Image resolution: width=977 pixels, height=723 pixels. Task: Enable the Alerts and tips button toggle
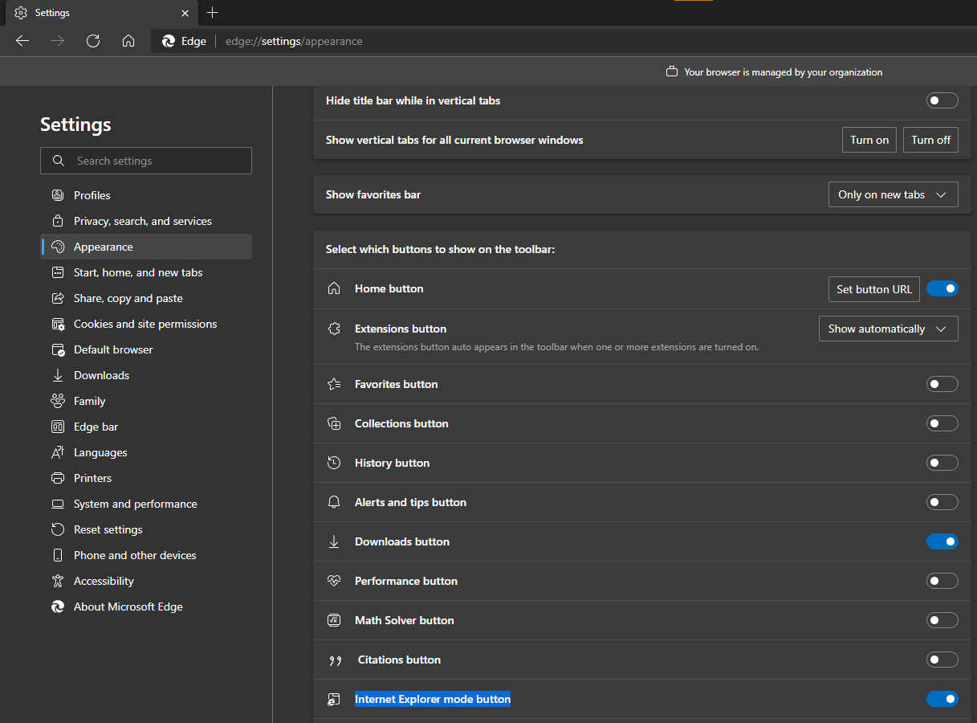click(x=942, y=502)
